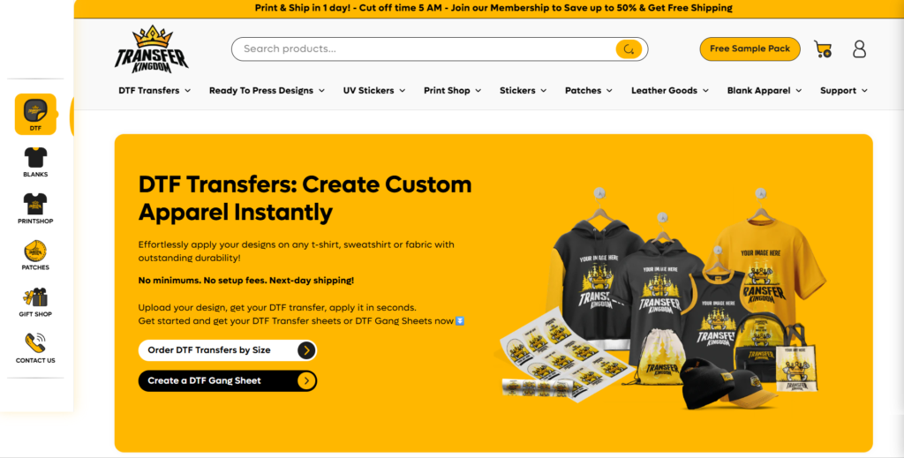This screenshot has height=458, width=904.
Task: Click Order DTF Transfers by Size
Action: (228, 350)
